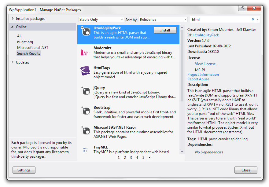Go to next results page arrow
This screenshot has width=269, height=187.
point(149,157)
